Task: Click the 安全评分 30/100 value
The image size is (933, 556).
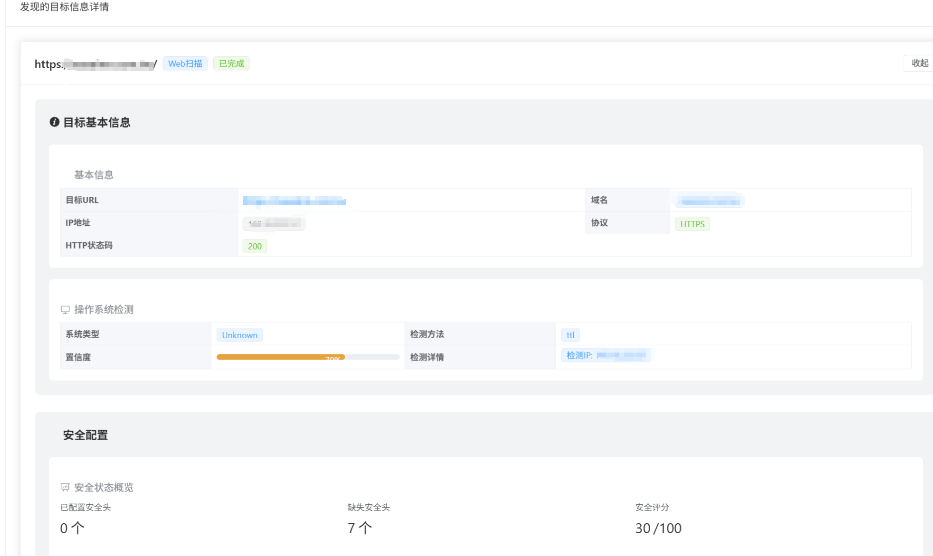Action: 658,528
